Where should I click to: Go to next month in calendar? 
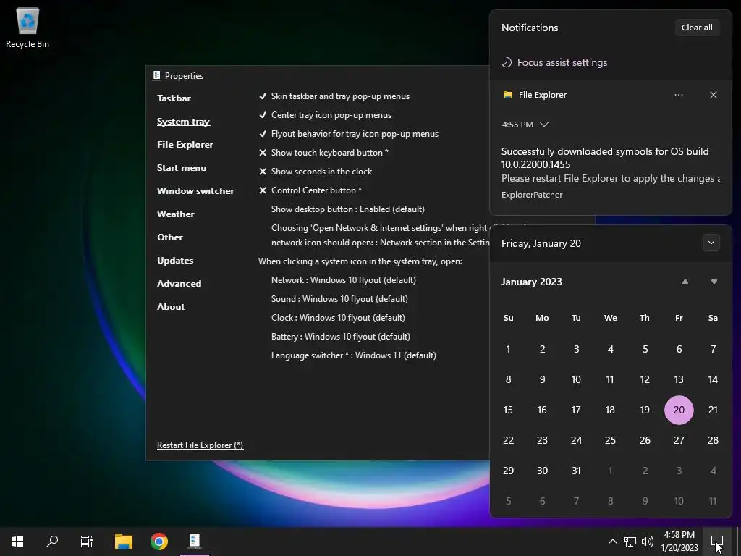tap(714, 282)
